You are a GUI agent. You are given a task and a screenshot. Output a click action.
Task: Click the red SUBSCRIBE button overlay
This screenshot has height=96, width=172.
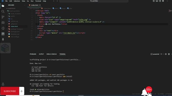click(x=10, y=91)
